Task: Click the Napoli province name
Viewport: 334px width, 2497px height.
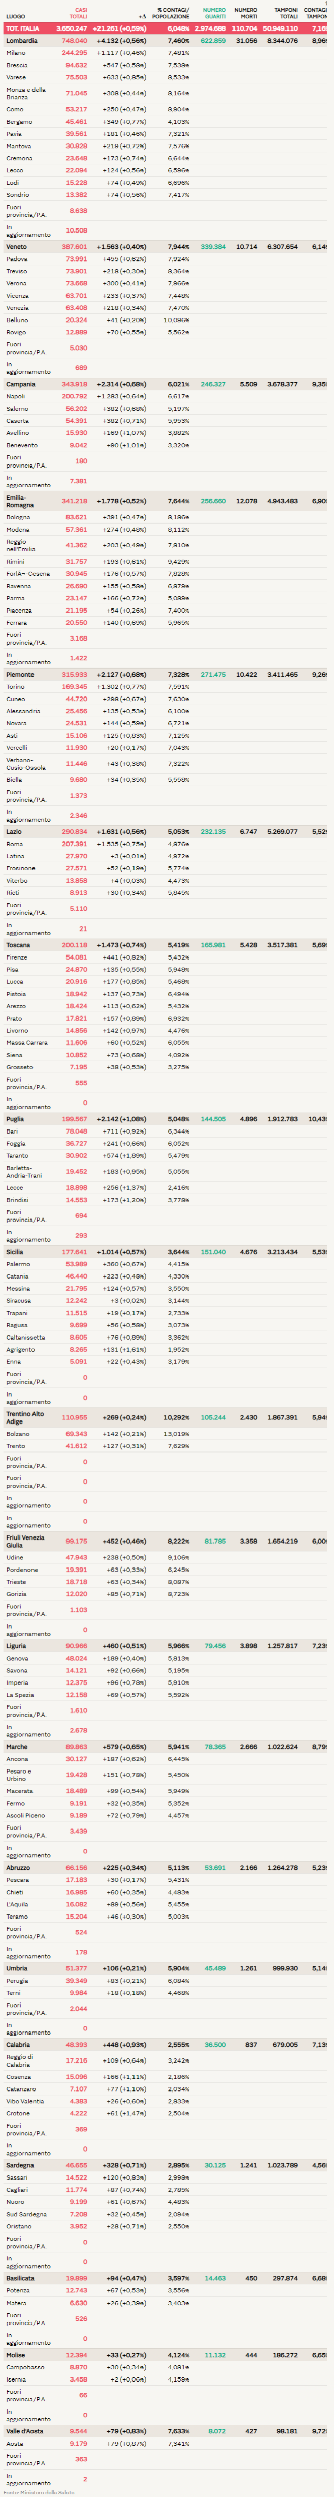Action: click(x=16, y=396)
